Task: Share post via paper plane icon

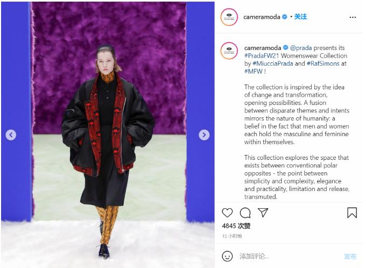Action: click(263, 213)
